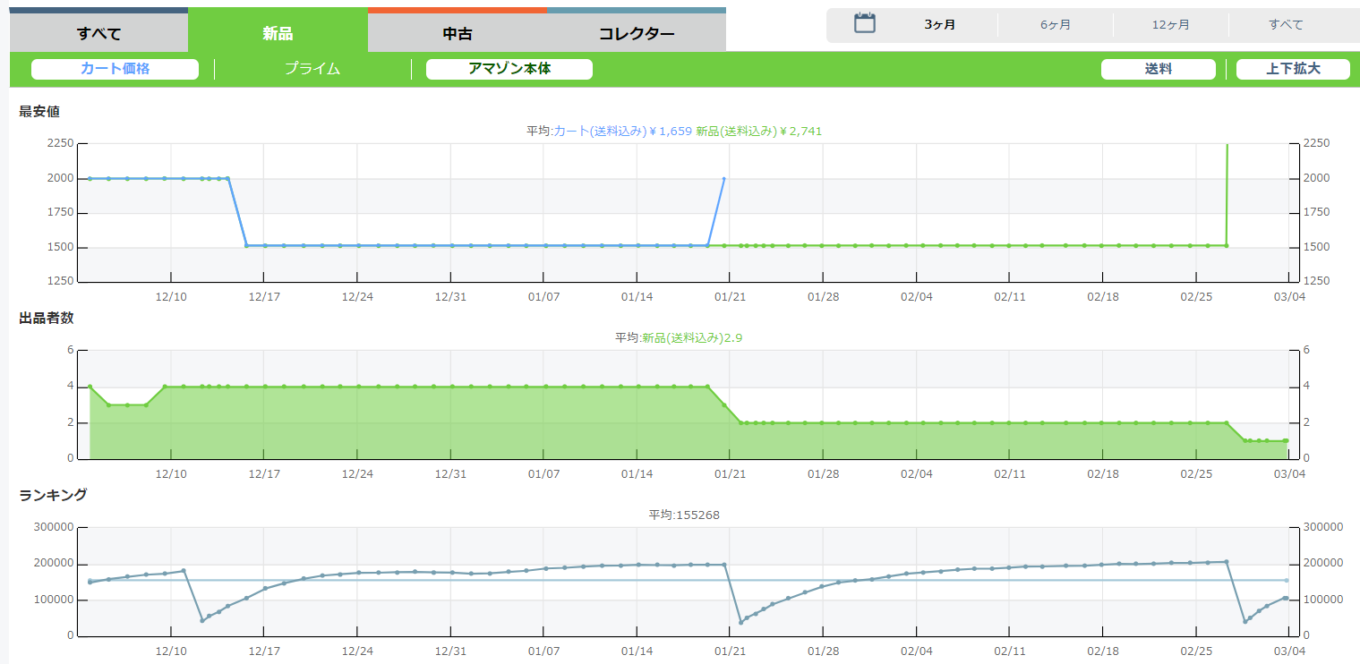This screenshot has height=664, width=1360.
Task: Show all history with すべて period option
Action: click(1286, 25)
